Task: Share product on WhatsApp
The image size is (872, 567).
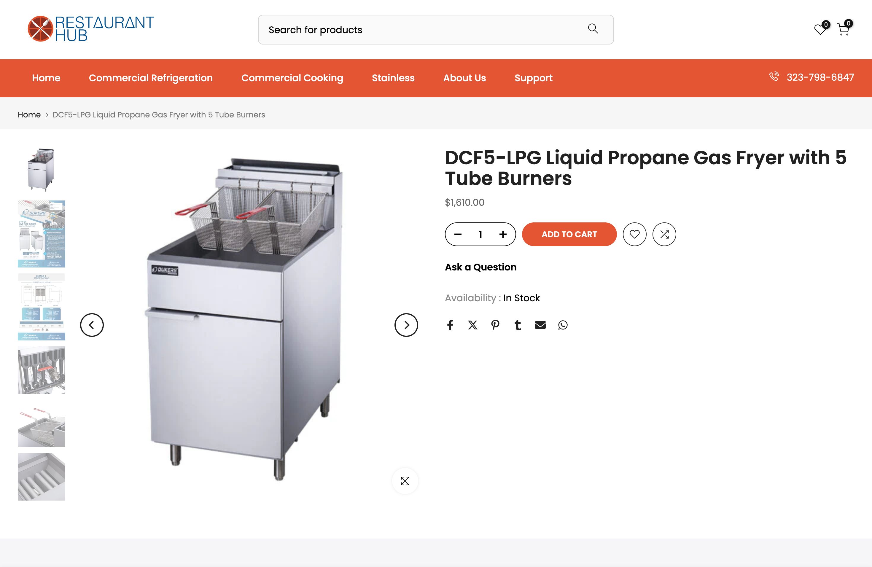Action: pos(563,325)
